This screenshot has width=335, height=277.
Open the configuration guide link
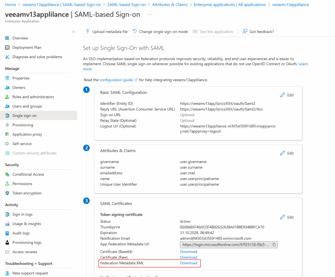click(x=116, y=80)
